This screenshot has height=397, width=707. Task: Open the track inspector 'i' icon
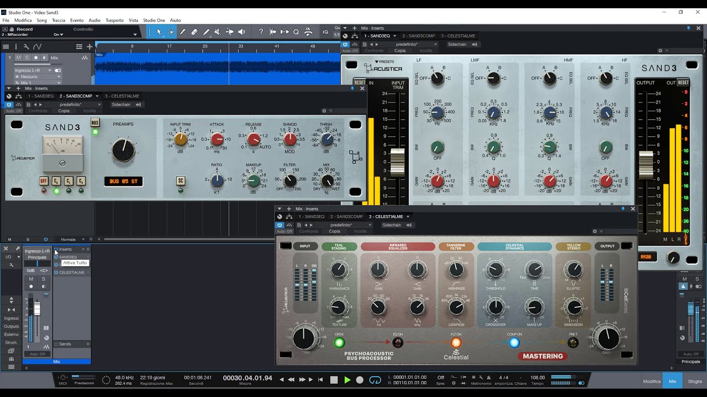point(16,47)
